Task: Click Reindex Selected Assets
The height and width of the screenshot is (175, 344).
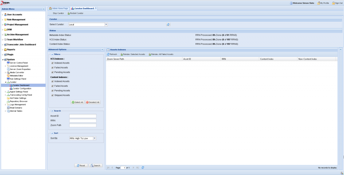Action: click(x=132, y=54)
